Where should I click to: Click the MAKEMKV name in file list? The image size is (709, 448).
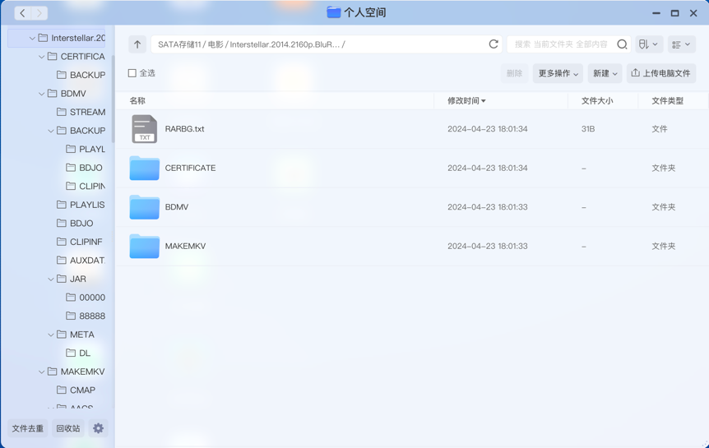185,246
